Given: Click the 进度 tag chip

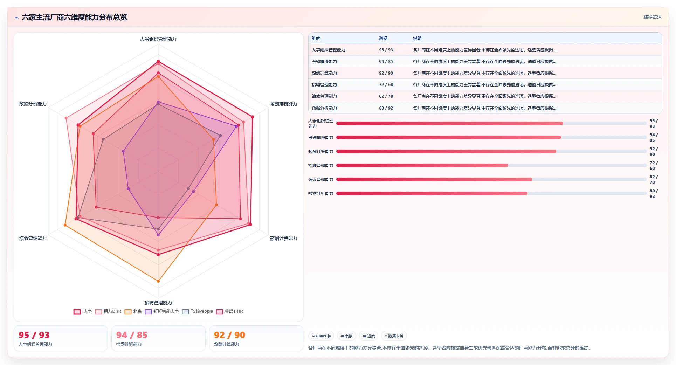Looking at the screenshot, I should pos(368,336).
